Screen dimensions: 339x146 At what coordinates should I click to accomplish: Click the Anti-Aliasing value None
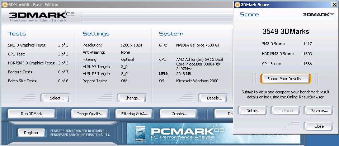pyautogui.click(x=126, y=52)
